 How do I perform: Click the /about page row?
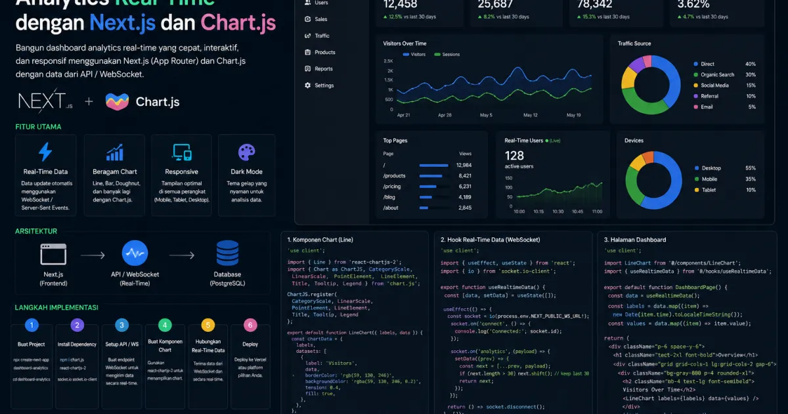point(427,208)
